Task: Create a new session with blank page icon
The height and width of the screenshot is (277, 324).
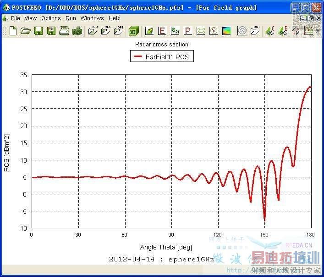Action: (13, 31)
